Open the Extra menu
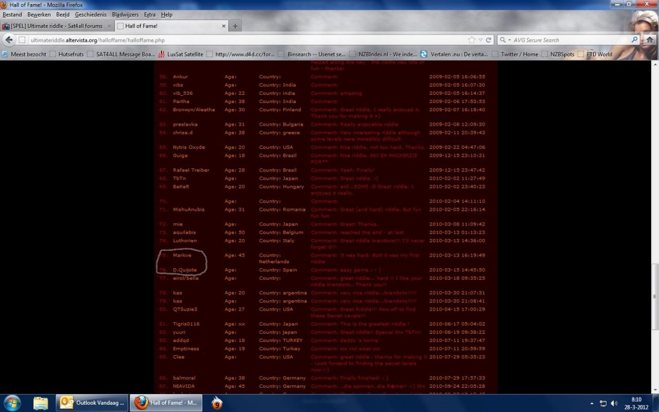Viewport: 659px width, 412px height. [150, 14]
